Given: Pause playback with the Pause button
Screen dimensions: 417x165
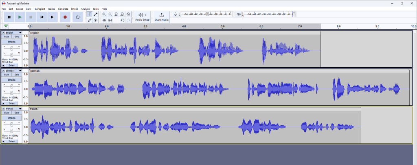Looking at the screenshot, I should pyautogui.click(x=9, y=17).
